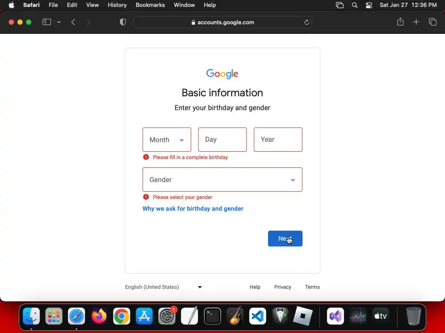Open the Bookmarks menu
Screen dimensions: 445x333
(x=150, y=5)
